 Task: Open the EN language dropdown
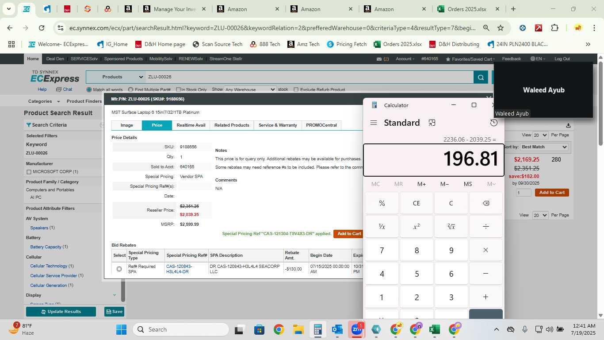click(x=538, y=59)
